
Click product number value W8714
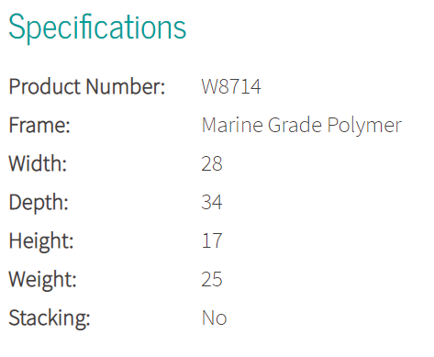tap(231, 86)
